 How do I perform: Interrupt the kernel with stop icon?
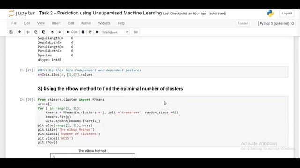click(83, 32)
